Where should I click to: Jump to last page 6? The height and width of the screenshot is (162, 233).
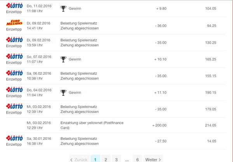coord(137,159)
